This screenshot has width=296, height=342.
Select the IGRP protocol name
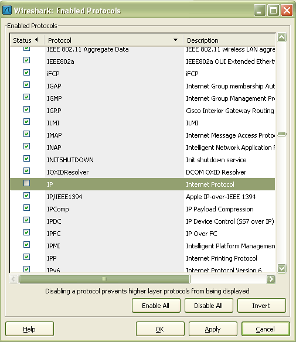coord(54,111)
